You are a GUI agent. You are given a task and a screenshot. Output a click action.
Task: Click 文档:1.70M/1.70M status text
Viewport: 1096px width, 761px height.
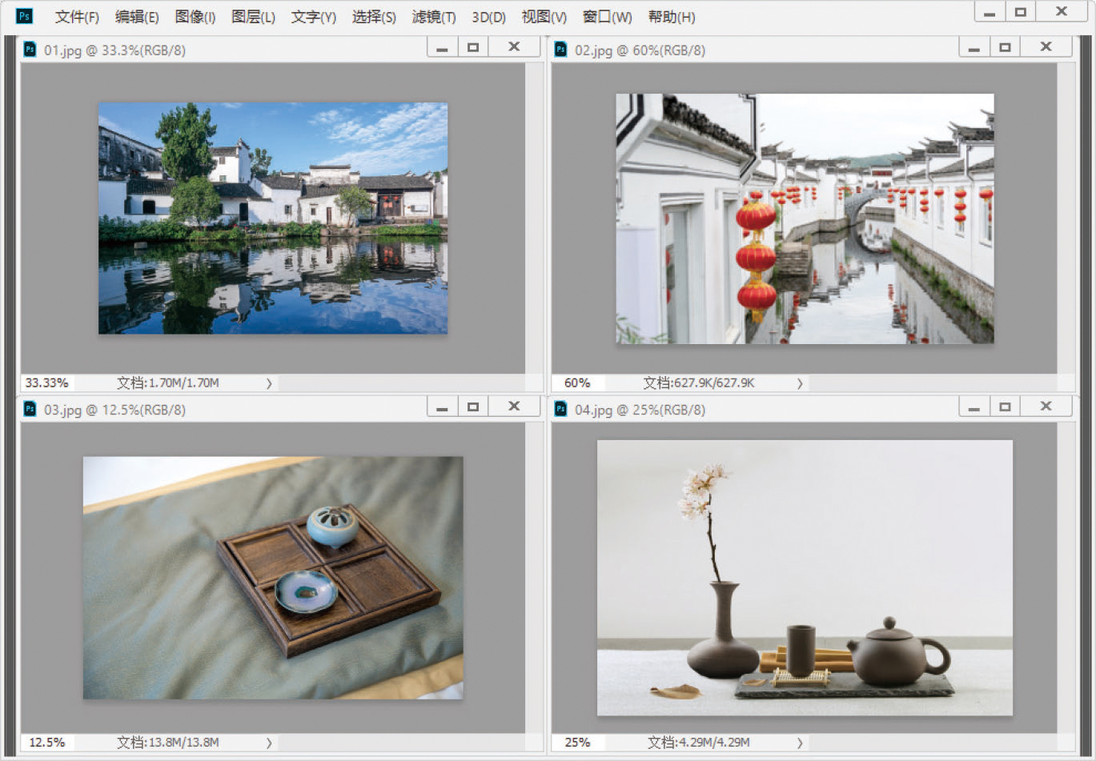(168, 383)
